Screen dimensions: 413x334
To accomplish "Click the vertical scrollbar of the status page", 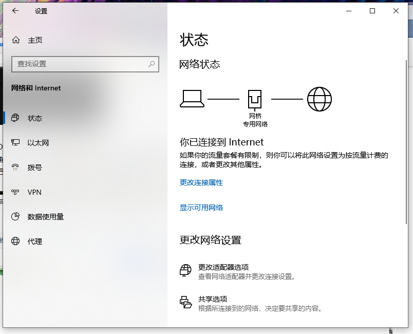I will [x=406, y=142].
